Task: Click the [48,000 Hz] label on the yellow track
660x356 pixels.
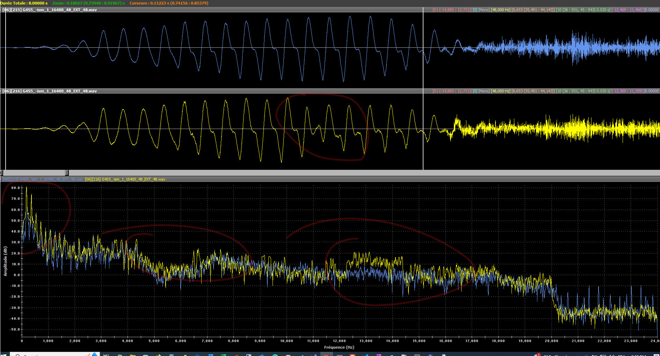Action: pyautogui.click(x=500, y=91)
